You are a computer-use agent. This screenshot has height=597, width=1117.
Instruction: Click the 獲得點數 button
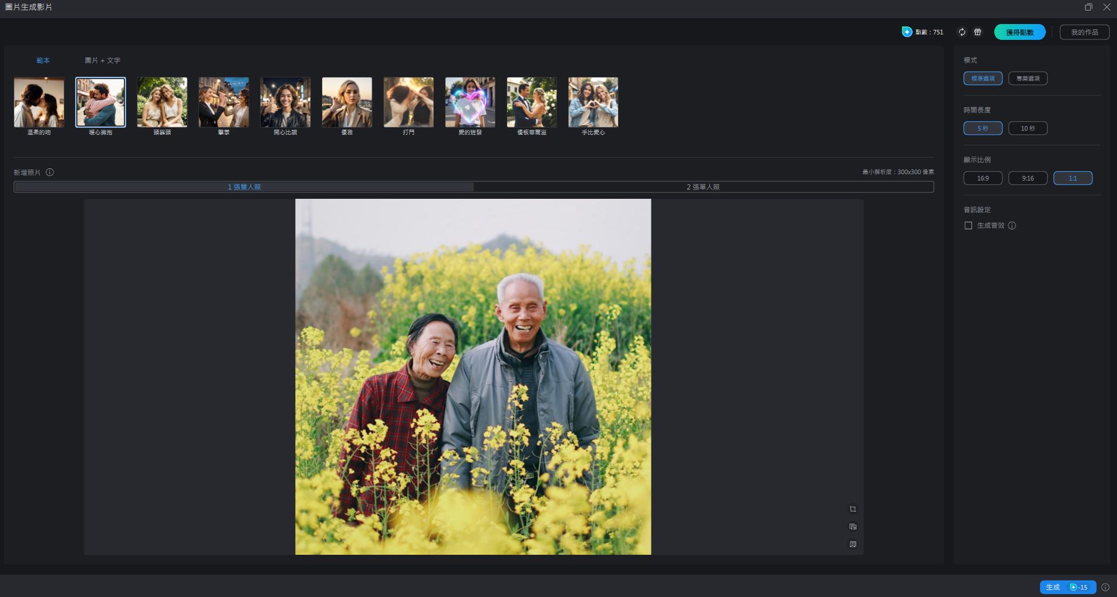(x=1020, y=32)
